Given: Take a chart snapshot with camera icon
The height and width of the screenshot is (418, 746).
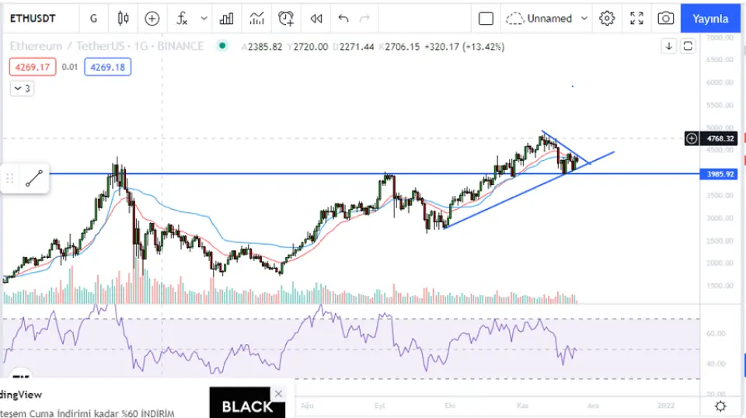Looking at the screenshot, I should [665, 18].
